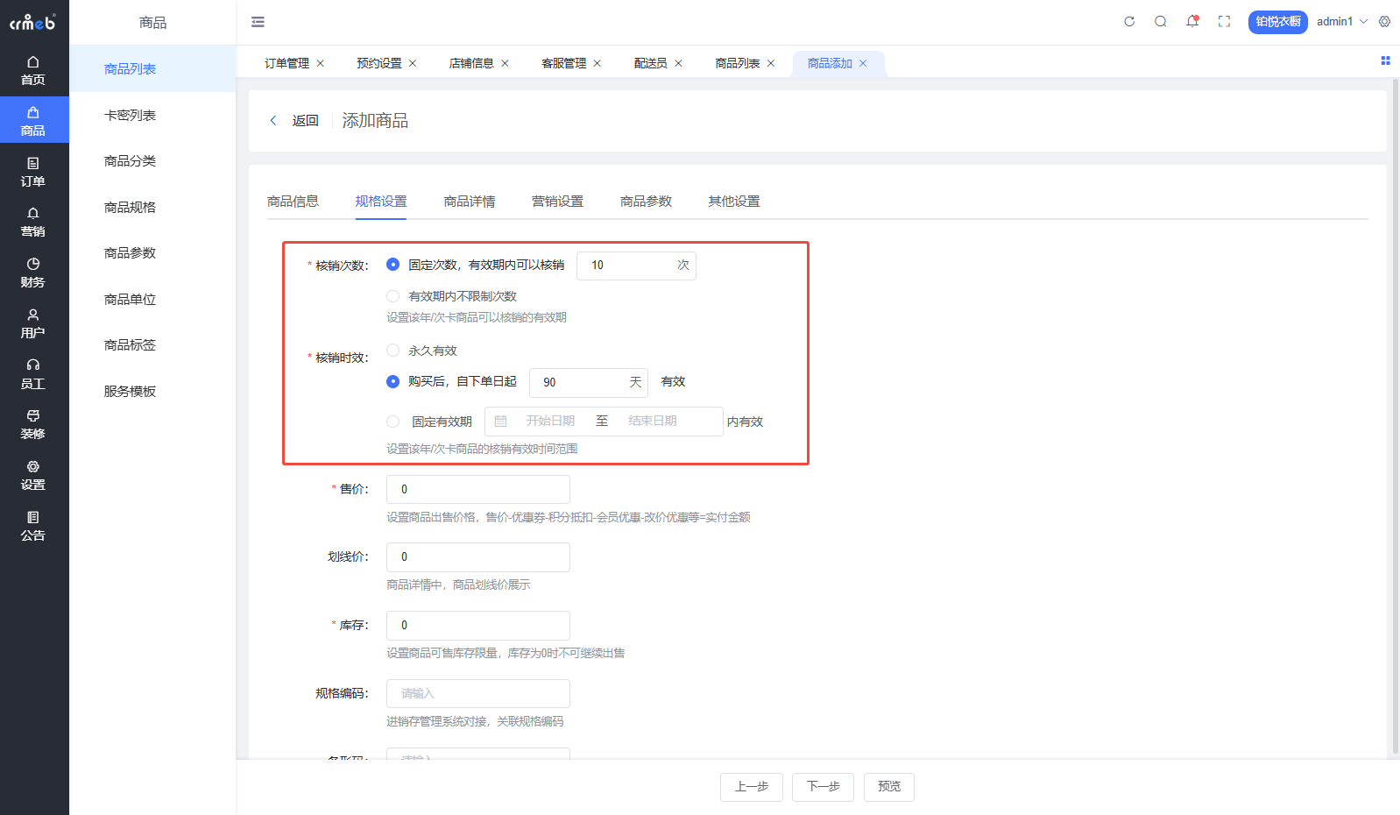Switch to the 其他设置 tab
This screenshot has width=1400, height=815.
(x=734, y=202)
